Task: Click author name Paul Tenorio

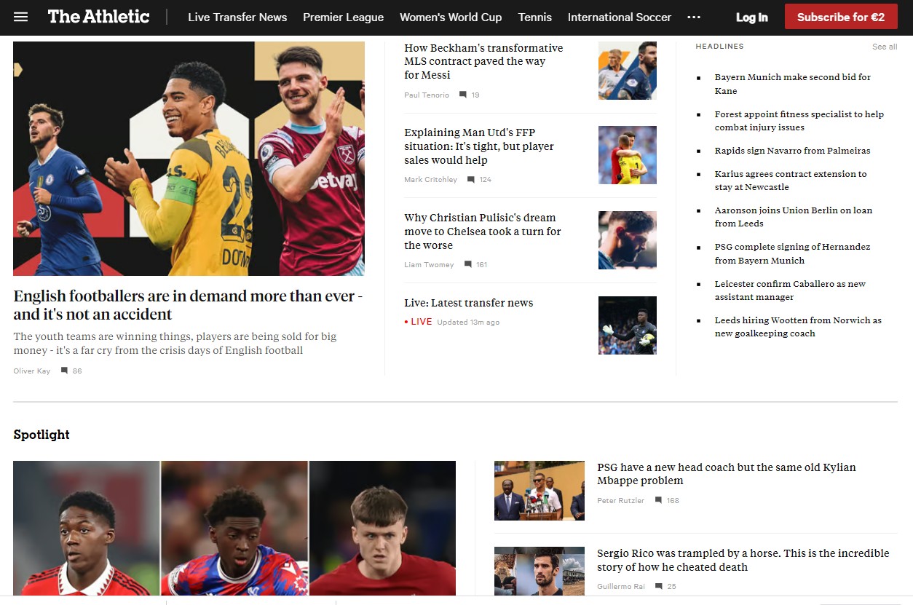Action: pyautogui.click(x=427, y=95)
